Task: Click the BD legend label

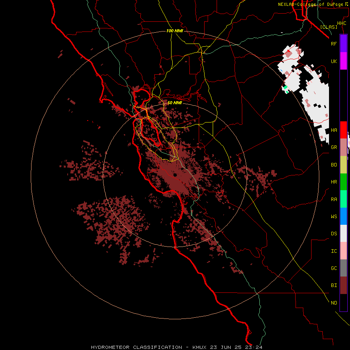Action: (x=334, y=165)
